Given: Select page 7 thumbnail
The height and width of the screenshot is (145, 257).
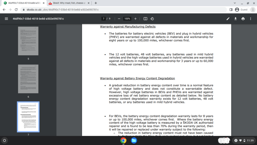Looking at the screenshot, I should coord(28,117).
